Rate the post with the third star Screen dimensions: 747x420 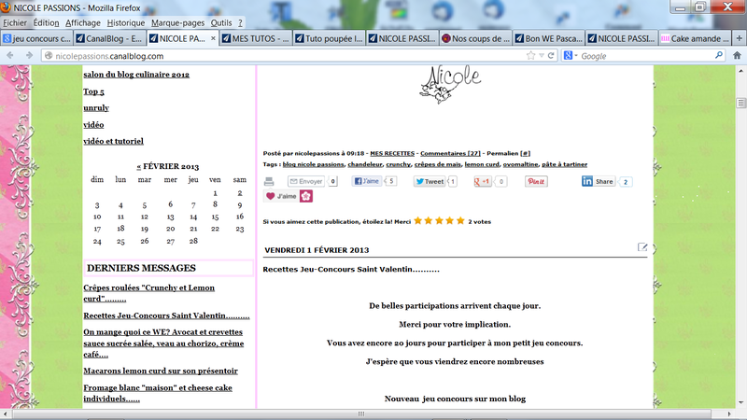439,221
